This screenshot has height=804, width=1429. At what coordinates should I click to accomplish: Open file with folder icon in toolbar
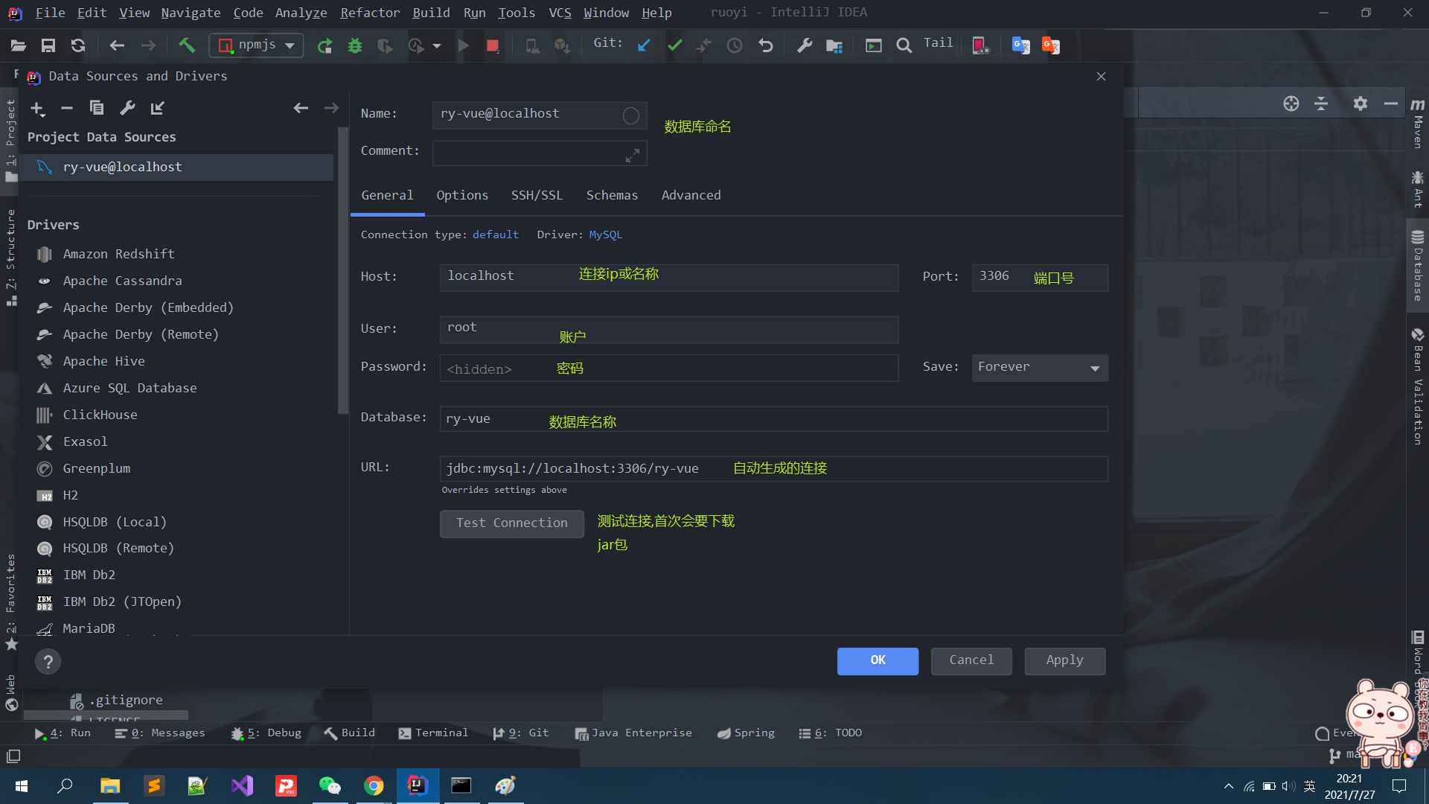pos(19,46)
